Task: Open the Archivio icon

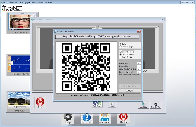Action: 143,105
